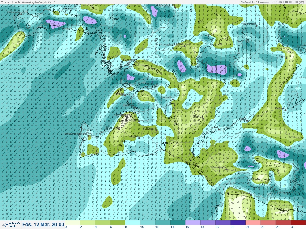The height and width of the screenshot is (229, 306).
Task: Click the Reykjavík station marker
Action: pos(127,117)
